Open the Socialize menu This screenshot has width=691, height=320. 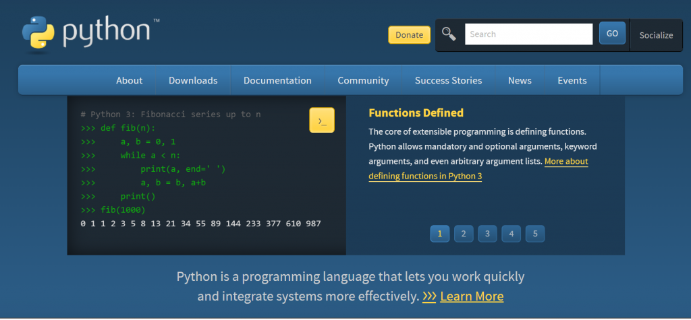656,35
